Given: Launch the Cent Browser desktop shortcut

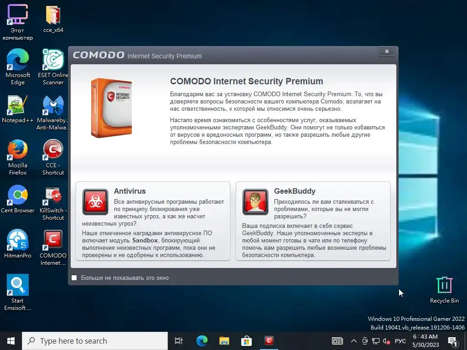Looking at the screenshot, I should tap(18, 199).
